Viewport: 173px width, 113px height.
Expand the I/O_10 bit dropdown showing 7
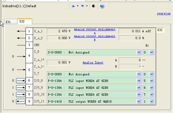tap(151, 95)
